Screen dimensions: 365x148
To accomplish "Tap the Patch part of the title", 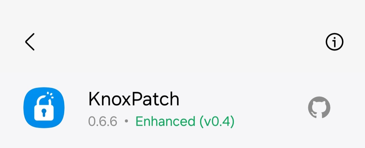I will tap(156, 99).
